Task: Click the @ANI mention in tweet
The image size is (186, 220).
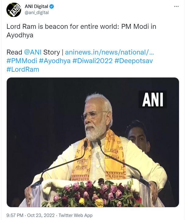Action: pyautogui.click(x=33, y=52)
